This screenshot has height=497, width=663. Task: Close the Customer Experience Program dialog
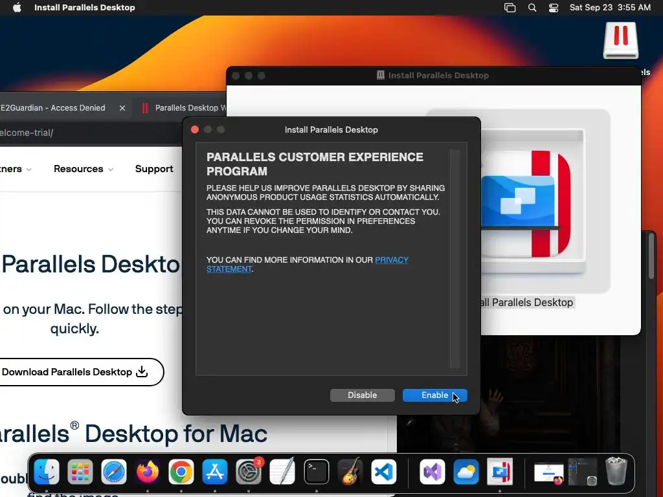pyautogui.click(x=195, y=129)
